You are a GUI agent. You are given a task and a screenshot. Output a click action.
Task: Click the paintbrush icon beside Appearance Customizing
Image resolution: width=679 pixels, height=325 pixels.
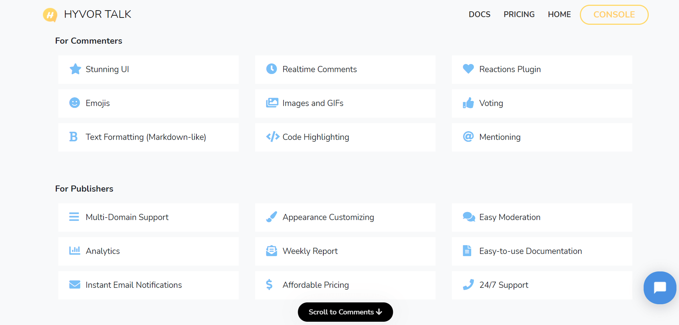click(x=272, y=217)
